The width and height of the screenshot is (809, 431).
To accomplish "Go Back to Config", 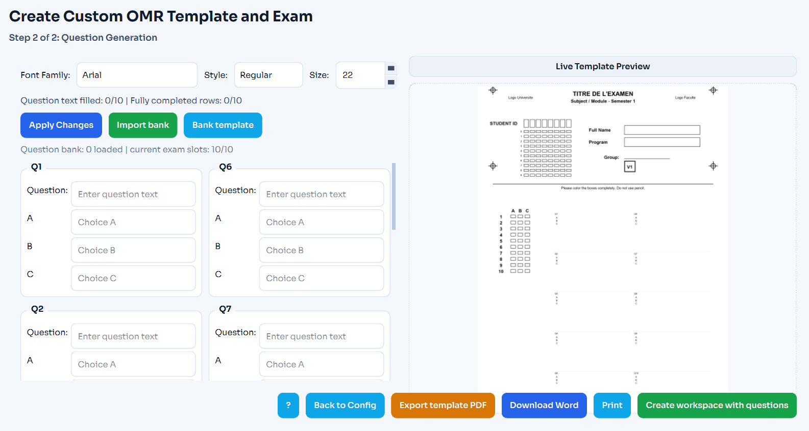I will point(345,405).
